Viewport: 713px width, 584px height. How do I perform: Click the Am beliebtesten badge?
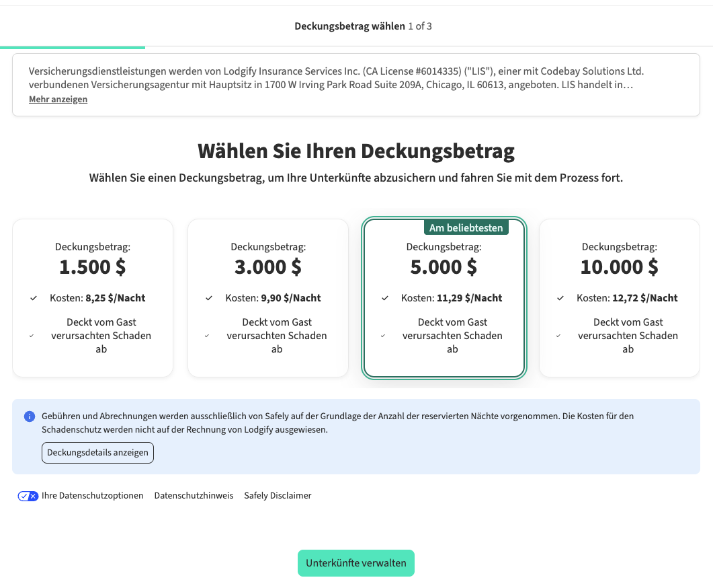tap(466, 228)
